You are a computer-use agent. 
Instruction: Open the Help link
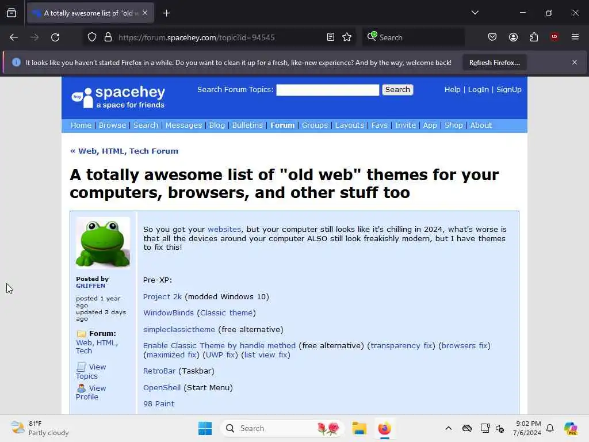(x=452, y=89)
